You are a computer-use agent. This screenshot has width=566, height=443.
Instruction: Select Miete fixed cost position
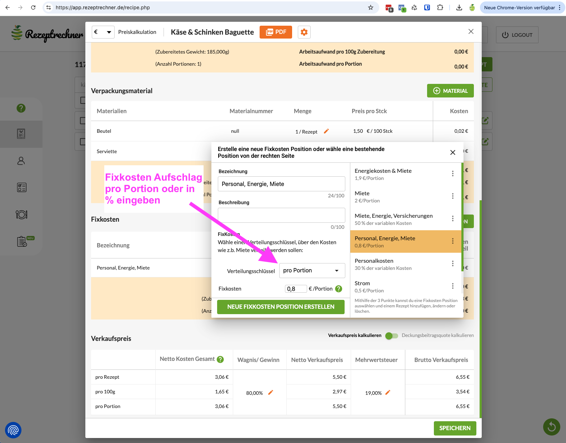pyautogui.click(x=400, y=196)
